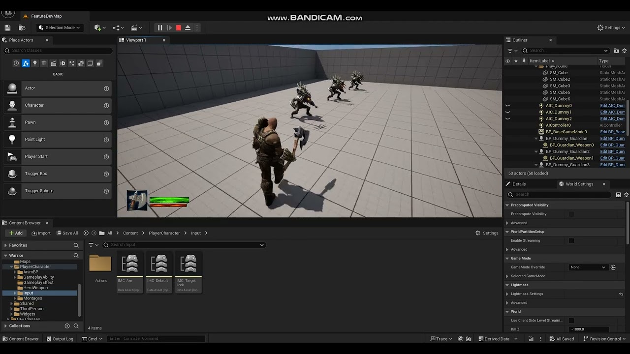This screenshot has width=630, height=354.
Task: Click Save All in Content Browser
Action: tap(67, 233)
